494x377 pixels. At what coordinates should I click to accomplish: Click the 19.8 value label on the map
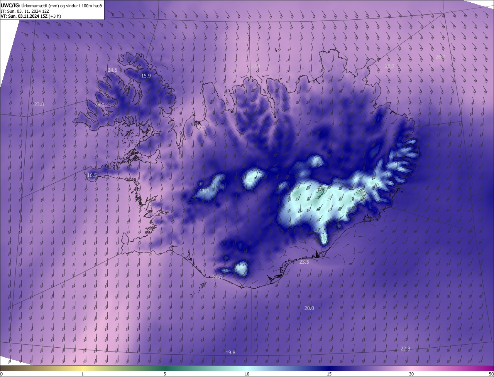tap(230, 352)
